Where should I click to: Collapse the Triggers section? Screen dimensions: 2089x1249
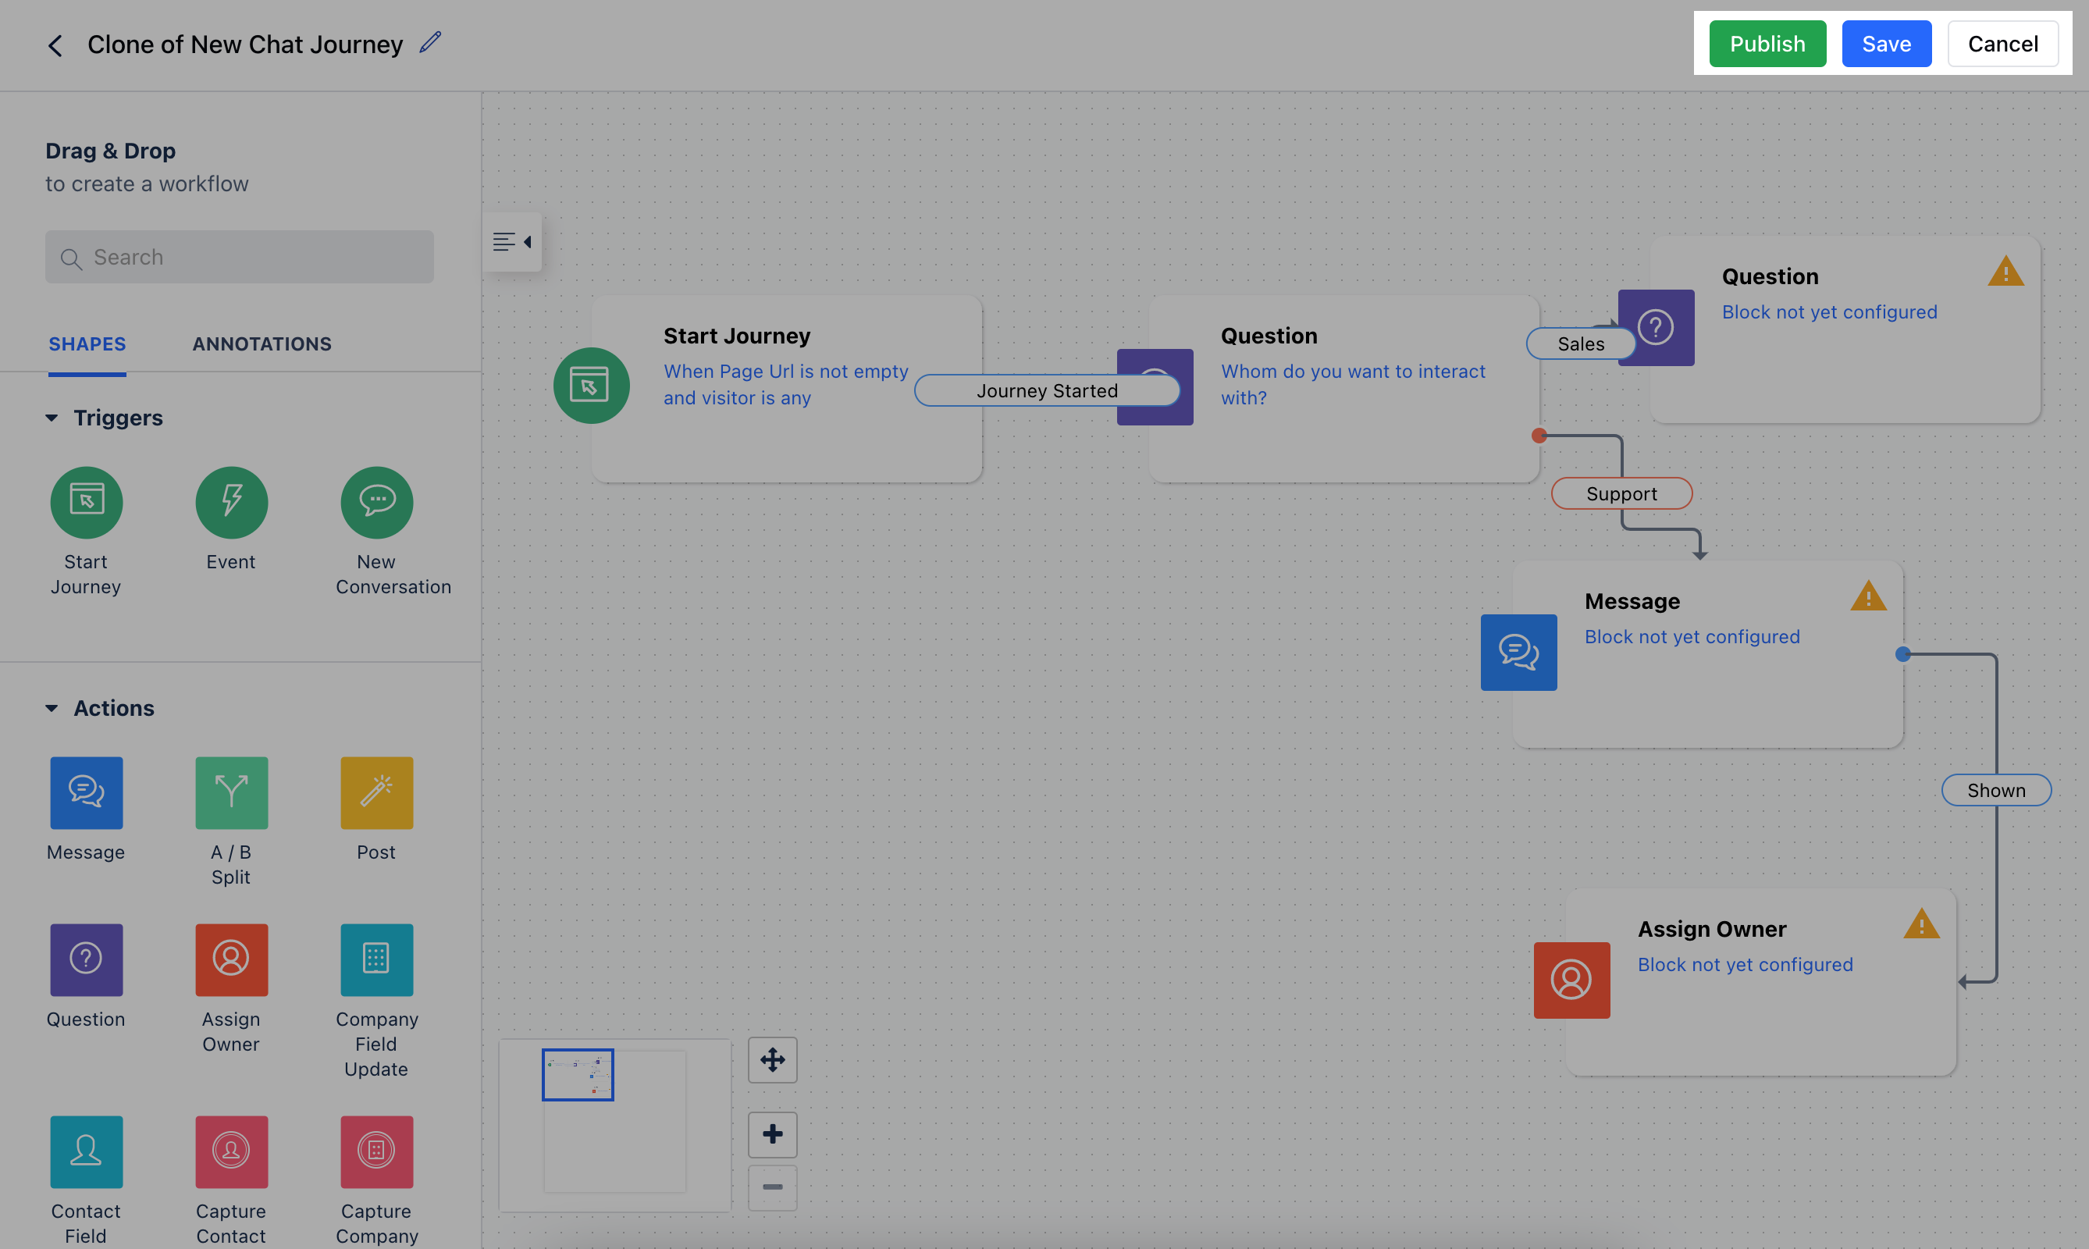click(x=52, y=418)
